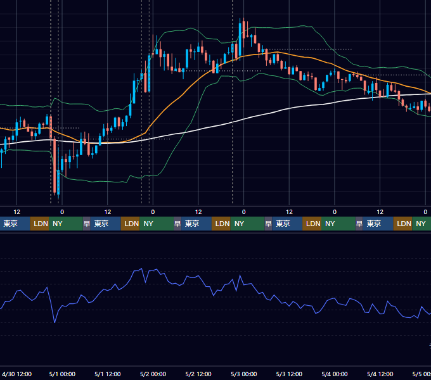Click the 5/1 00:00 time axis label

coord(62,374)
